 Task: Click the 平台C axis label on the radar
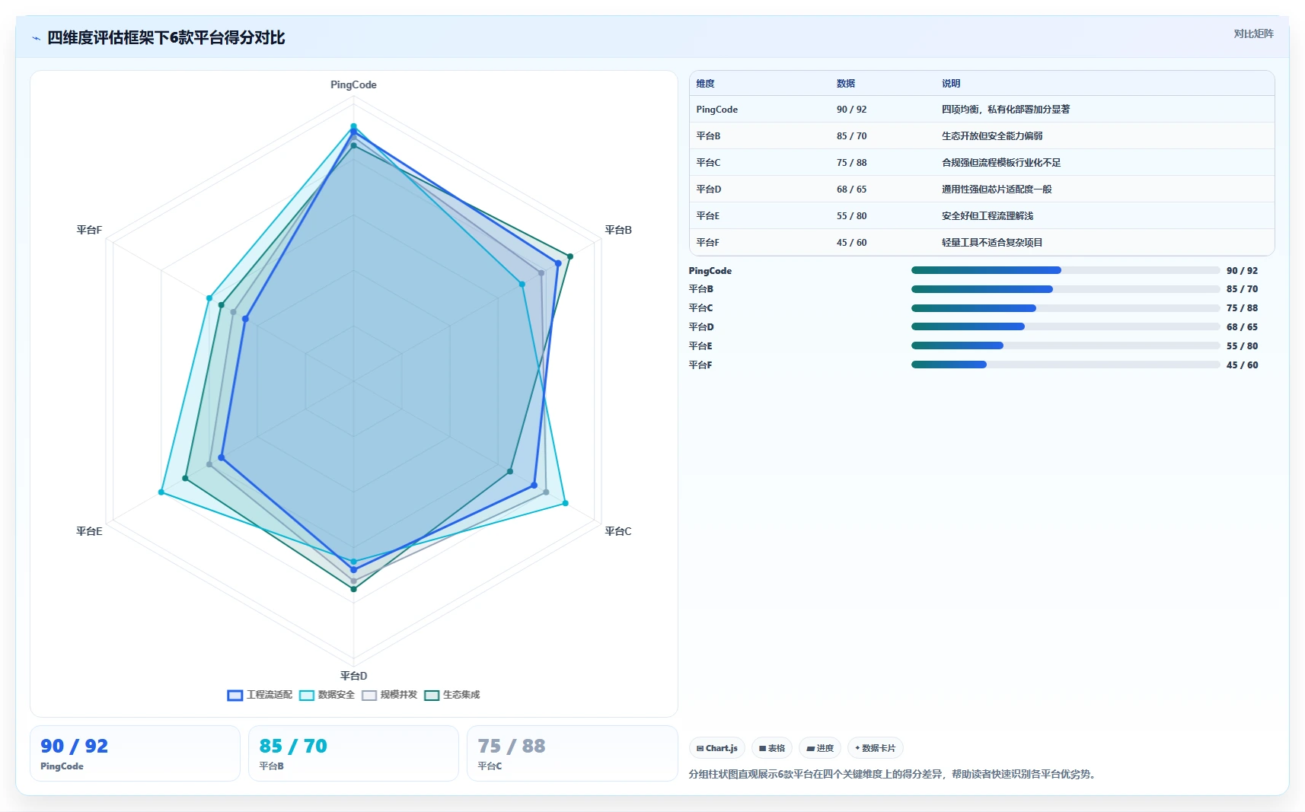pos(618,531)
